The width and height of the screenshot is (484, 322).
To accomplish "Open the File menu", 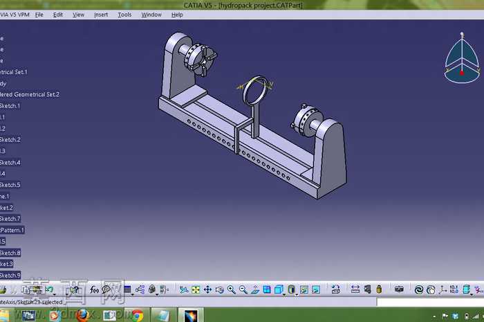I will pyautogui.click(x=39, y=15).
